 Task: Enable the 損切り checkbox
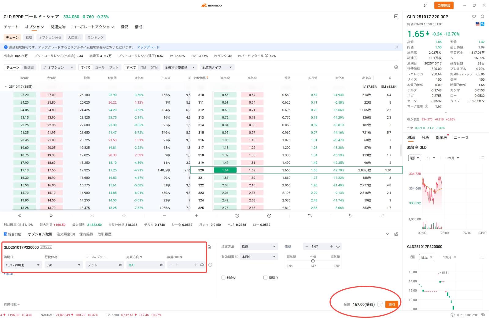point(265,277)
